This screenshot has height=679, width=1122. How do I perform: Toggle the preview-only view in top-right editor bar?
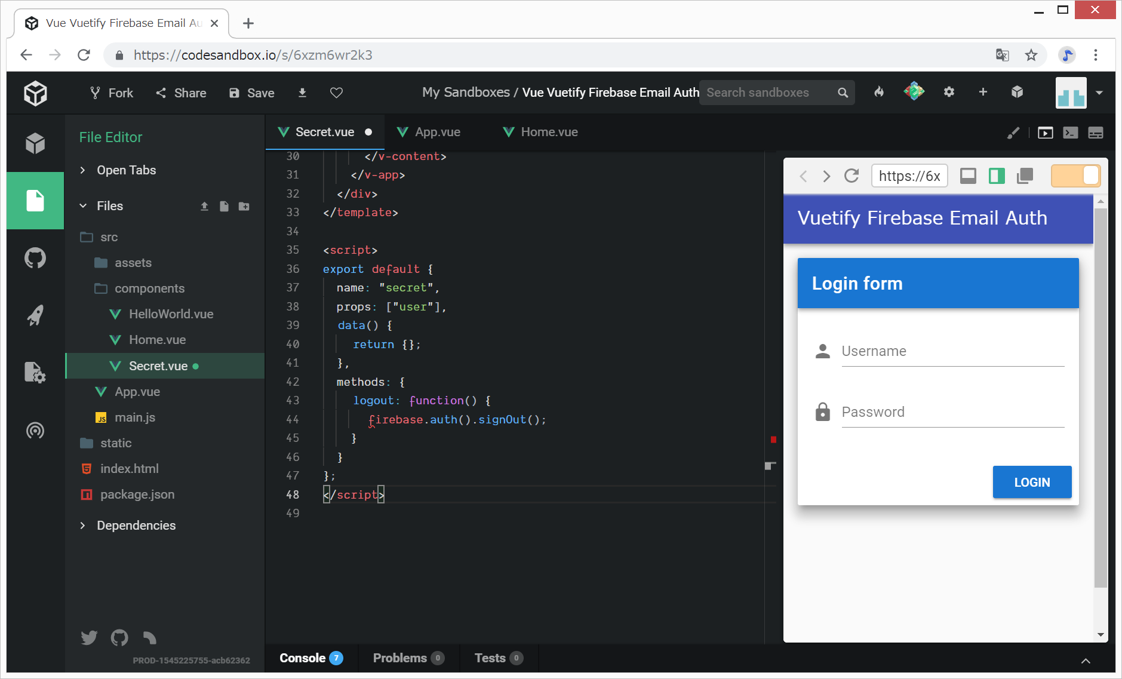click(x=1045, y=133)
